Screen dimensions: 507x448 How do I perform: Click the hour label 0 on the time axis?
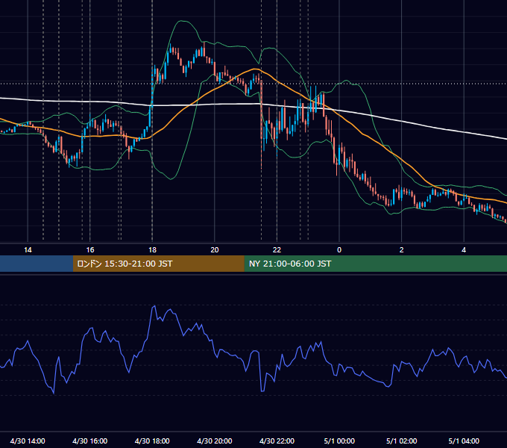tap(339, 250)
